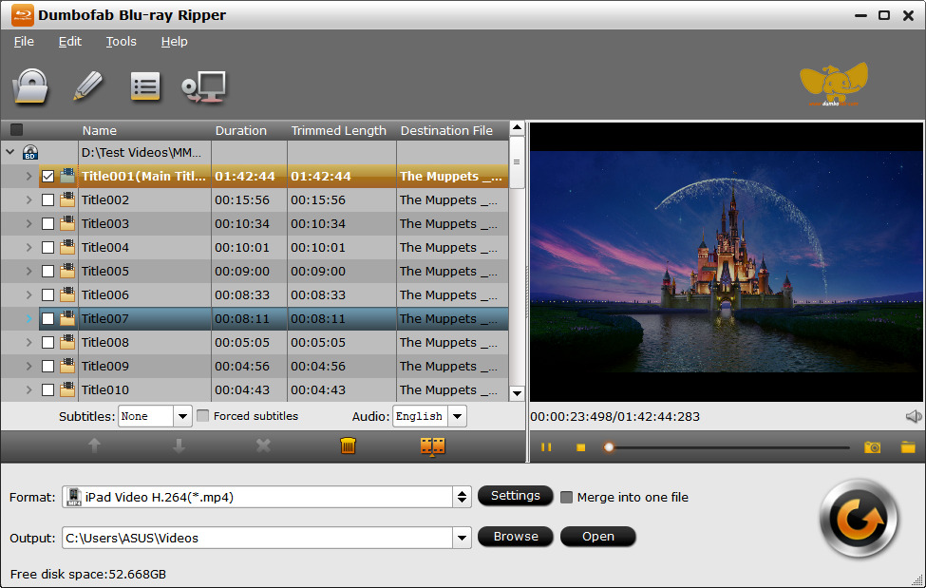
Task: Enable the Forced subtitles checkbox
Action: point(203,416)
